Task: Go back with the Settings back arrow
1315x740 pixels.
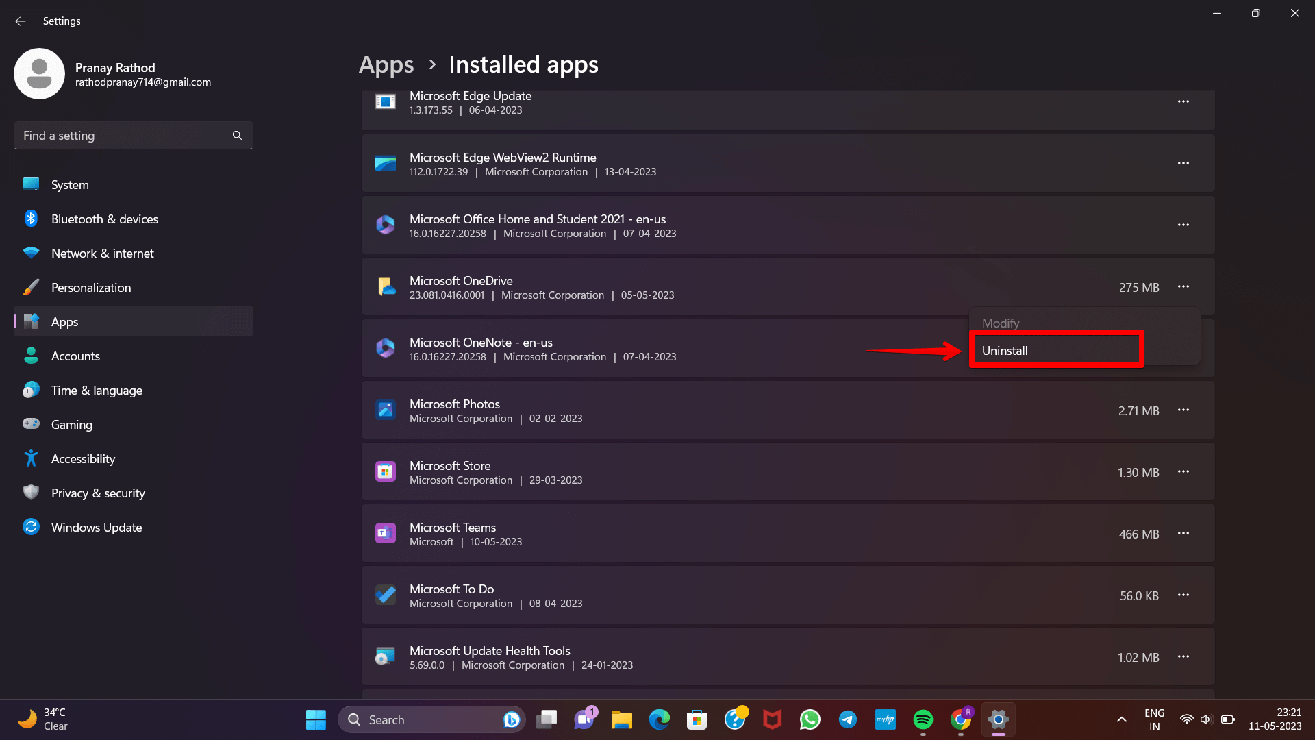Action: 20,21
